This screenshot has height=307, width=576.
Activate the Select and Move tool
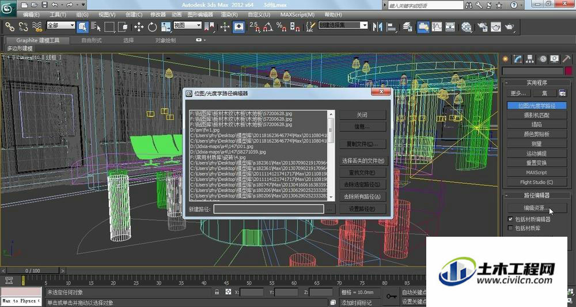tap(138, 27)
